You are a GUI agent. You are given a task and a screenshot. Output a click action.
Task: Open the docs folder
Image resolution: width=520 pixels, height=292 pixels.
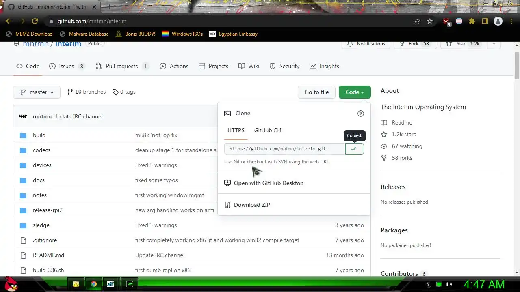click(39, 180)
